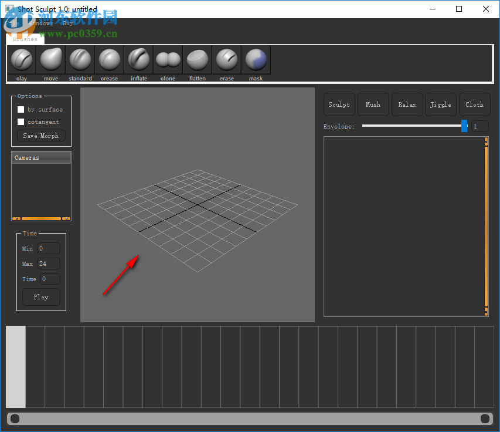The width and height of the screenshot is (500, 432).
Task: Click the Envelope slider handle
Action: click(464, 126)
